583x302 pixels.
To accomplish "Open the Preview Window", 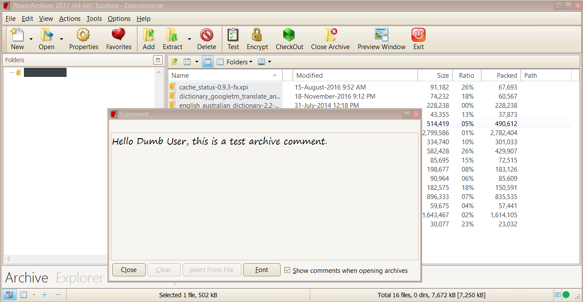I will (x=381, y=35).
